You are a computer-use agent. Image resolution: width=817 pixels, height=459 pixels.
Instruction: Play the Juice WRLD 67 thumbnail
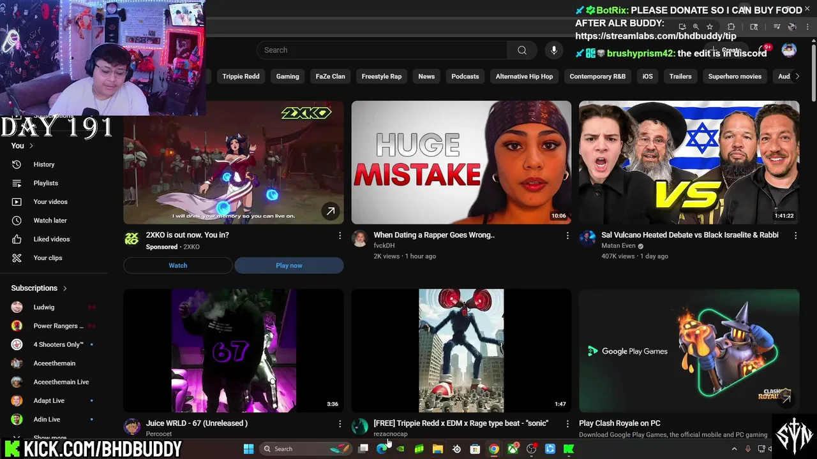(x=234, y=351)
